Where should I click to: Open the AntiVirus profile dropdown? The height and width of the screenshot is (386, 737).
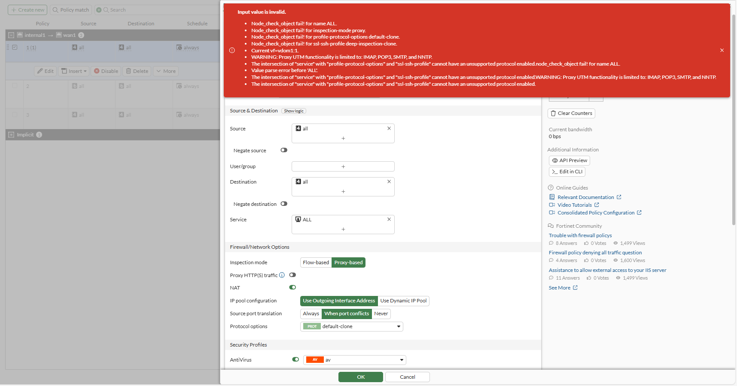(x=354, y=360)
